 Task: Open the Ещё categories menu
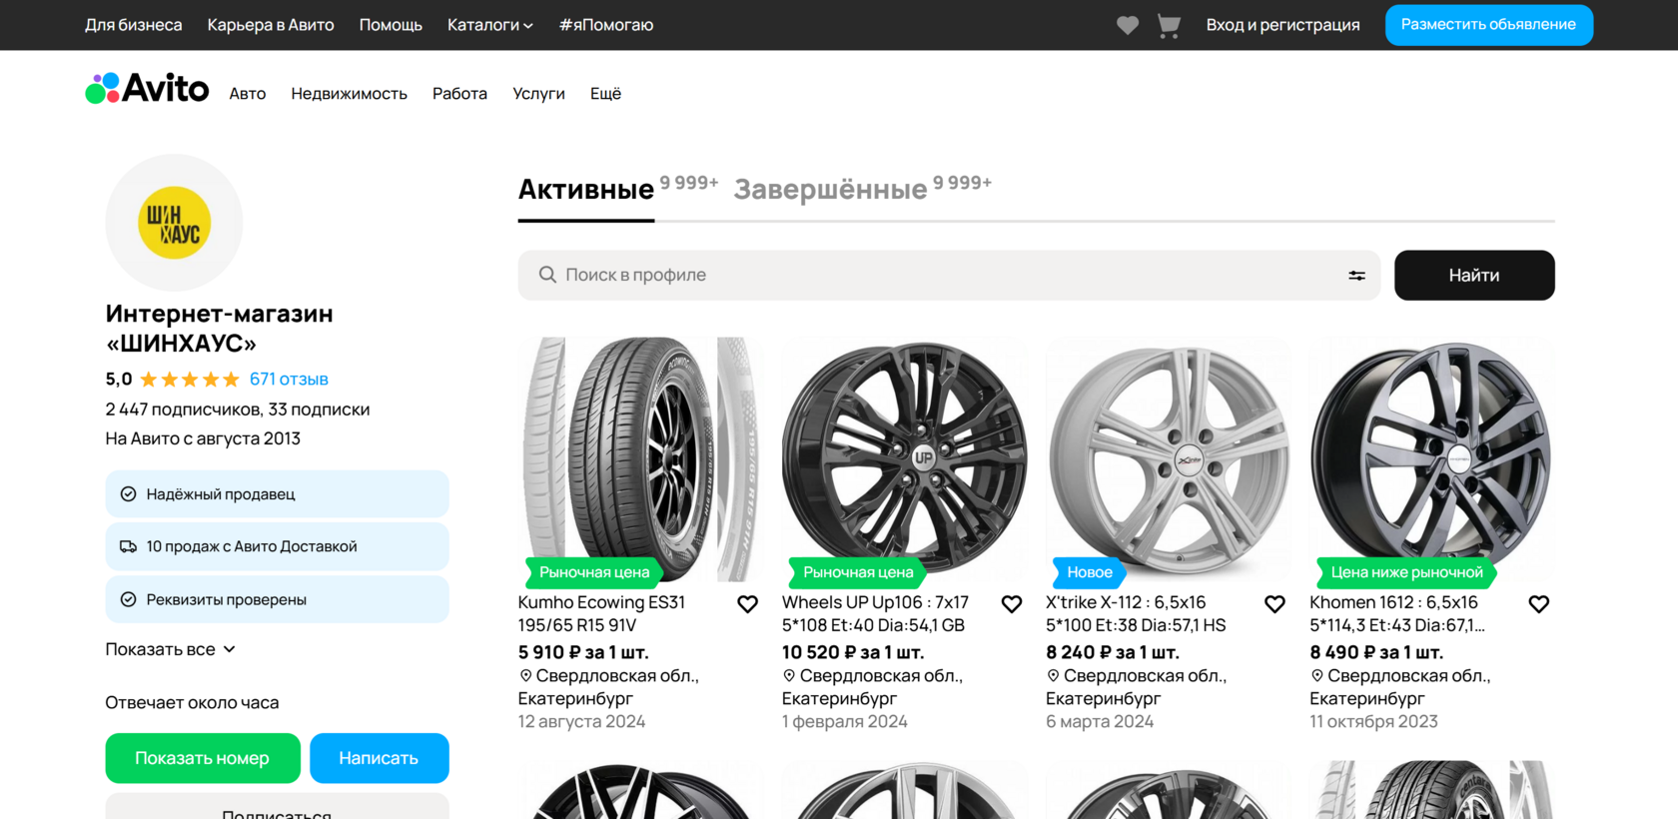(x=605, y=94)
